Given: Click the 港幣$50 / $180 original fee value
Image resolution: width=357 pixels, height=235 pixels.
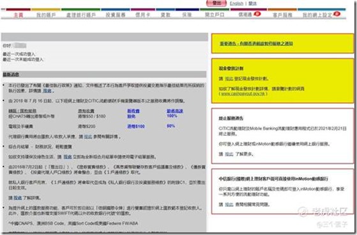Looking at the screenshot, I should coord(92,117).
